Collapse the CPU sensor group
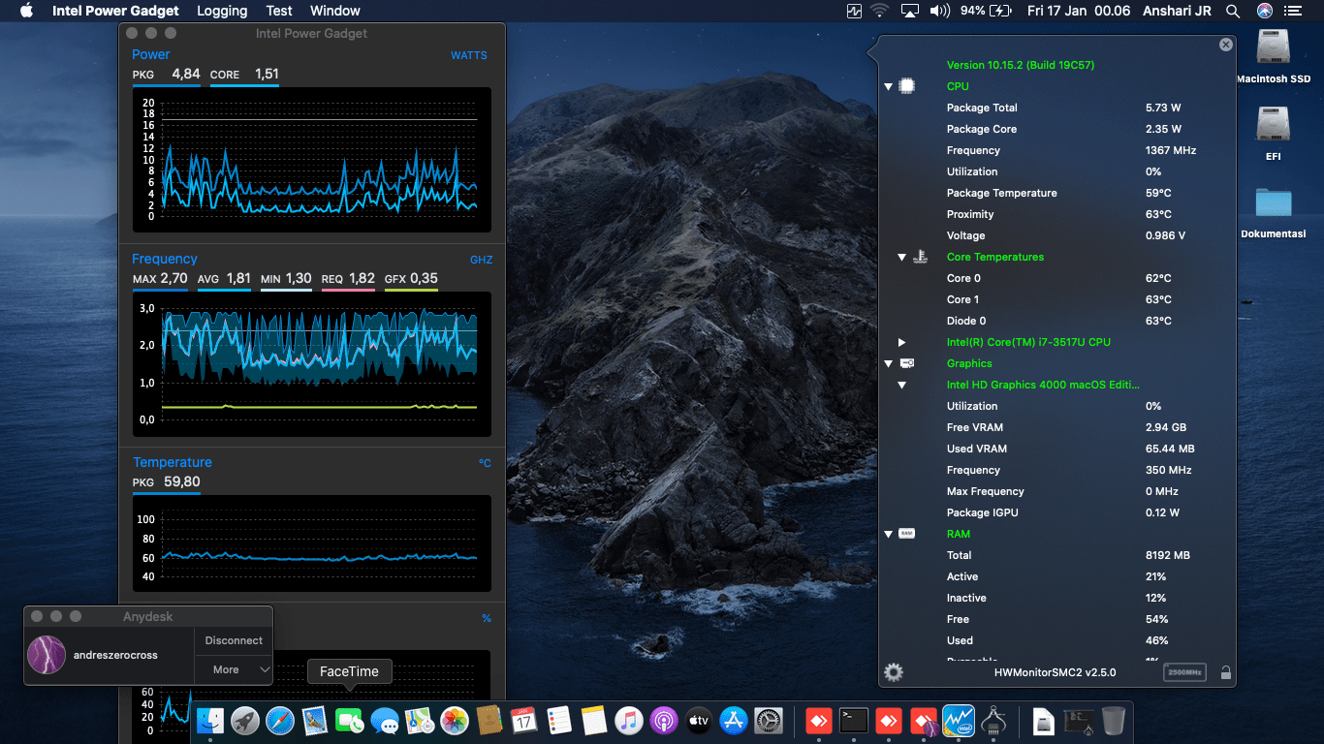 (888, 87)
